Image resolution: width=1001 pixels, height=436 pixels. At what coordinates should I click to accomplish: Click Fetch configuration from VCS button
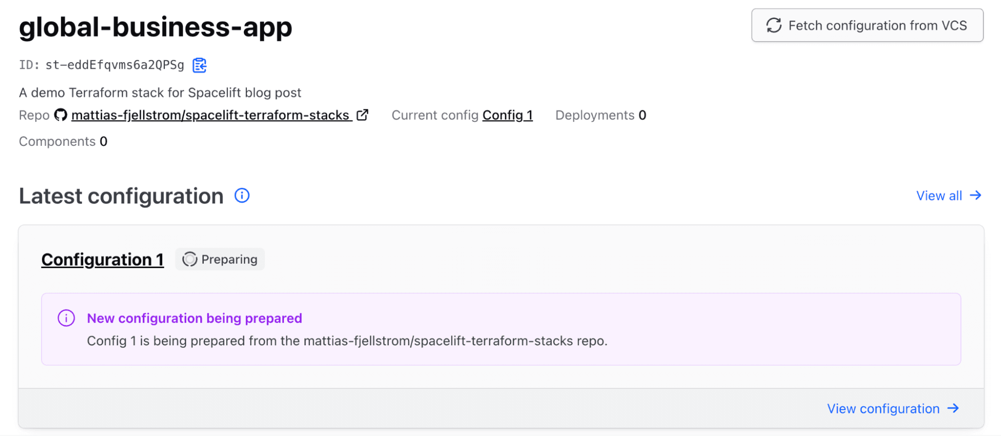point(867,26)
